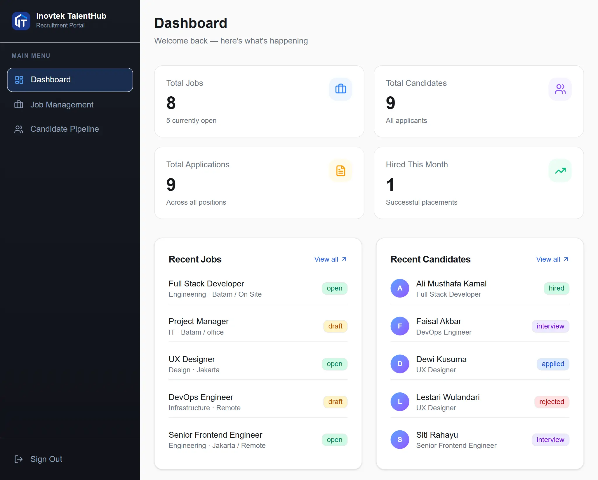
Task: Click the interview badge for Siti Rahayu
Action: [x=550, y=440]
